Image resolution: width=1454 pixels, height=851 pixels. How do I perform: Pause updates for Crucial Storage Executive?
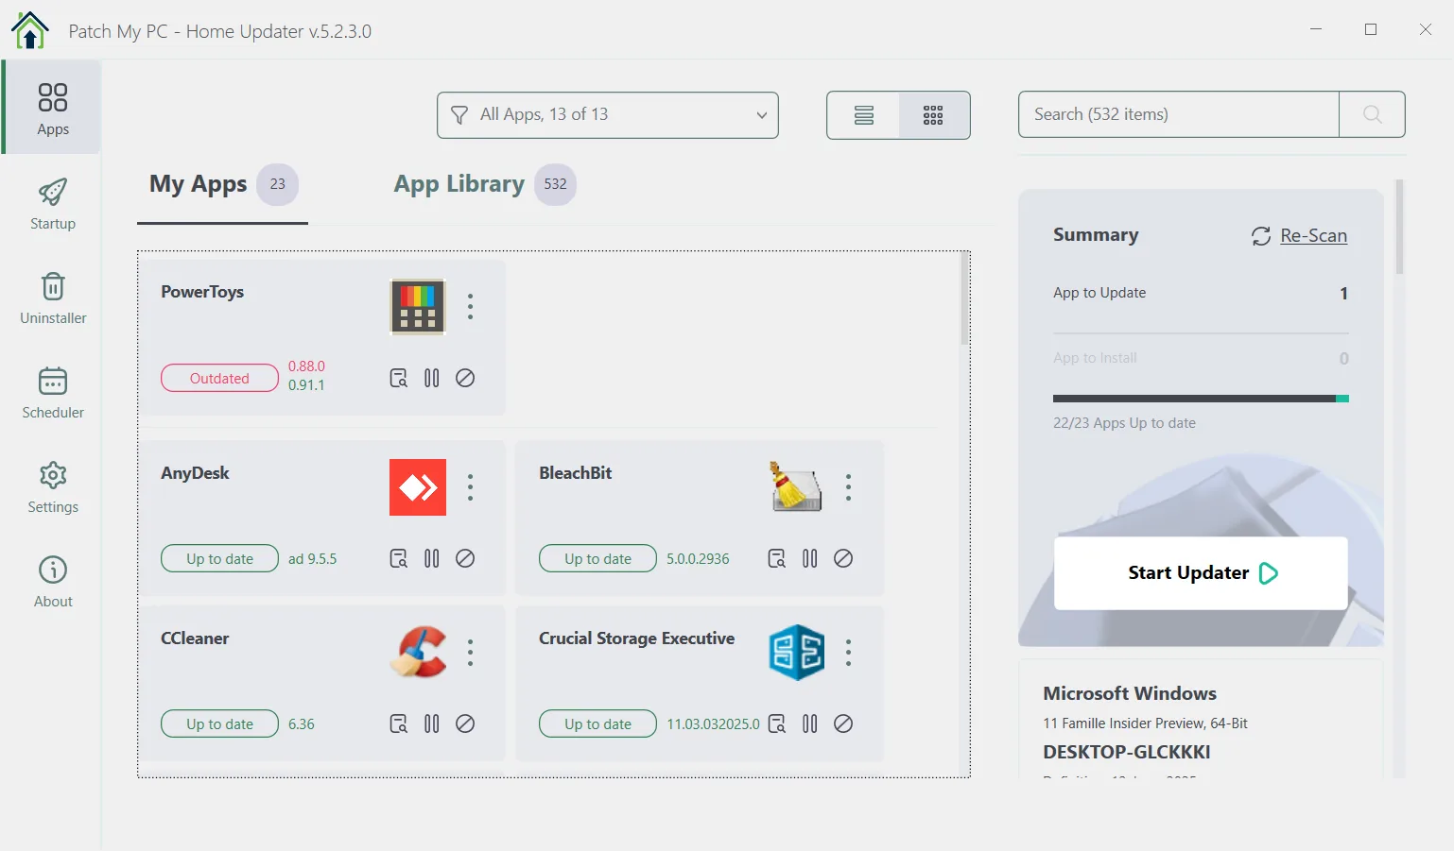point(809,723)
